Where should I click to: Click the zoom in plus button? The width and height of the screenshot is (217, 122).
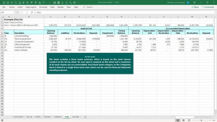[210, 120]
